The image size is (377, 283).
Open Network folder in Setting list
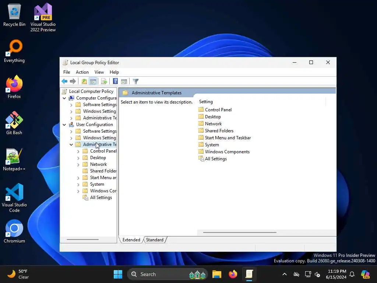pyautogui.click(x=213, y=124)
